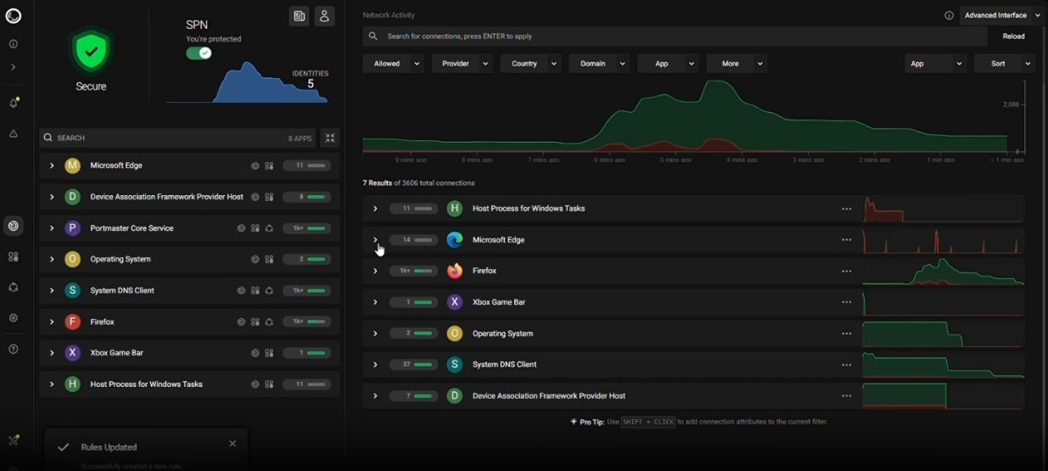Open the Allowed filter dropdown
Image resolution: width=1048 pixels, height=471 pixels.
pyautogui.click(x=393, y=64)
